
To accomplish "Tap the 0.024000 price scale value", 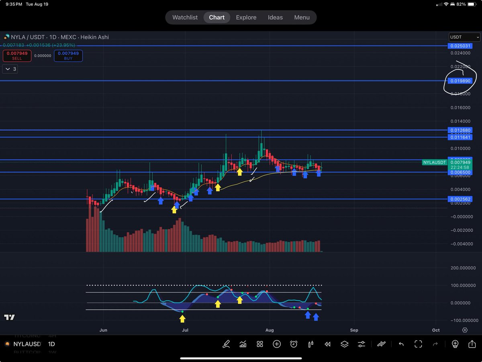I will click(460, 53).
